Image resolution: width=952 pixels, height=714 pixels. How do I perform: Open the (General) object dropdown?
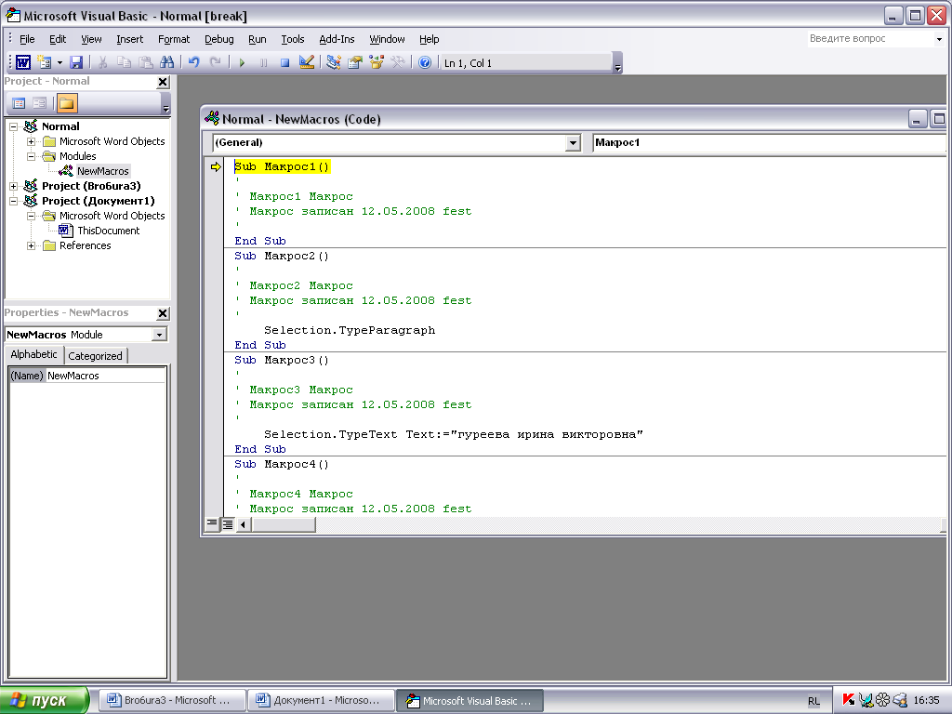(x=573, y=142)
